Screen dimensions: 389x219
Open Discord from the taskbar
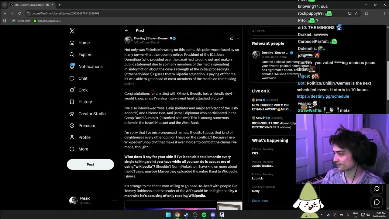coord(213,215)
